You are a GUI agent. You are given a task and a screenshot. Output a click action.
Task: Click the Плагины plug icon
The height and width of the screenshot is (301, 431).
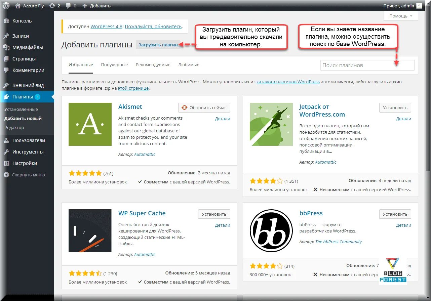[x=6, y=97]
